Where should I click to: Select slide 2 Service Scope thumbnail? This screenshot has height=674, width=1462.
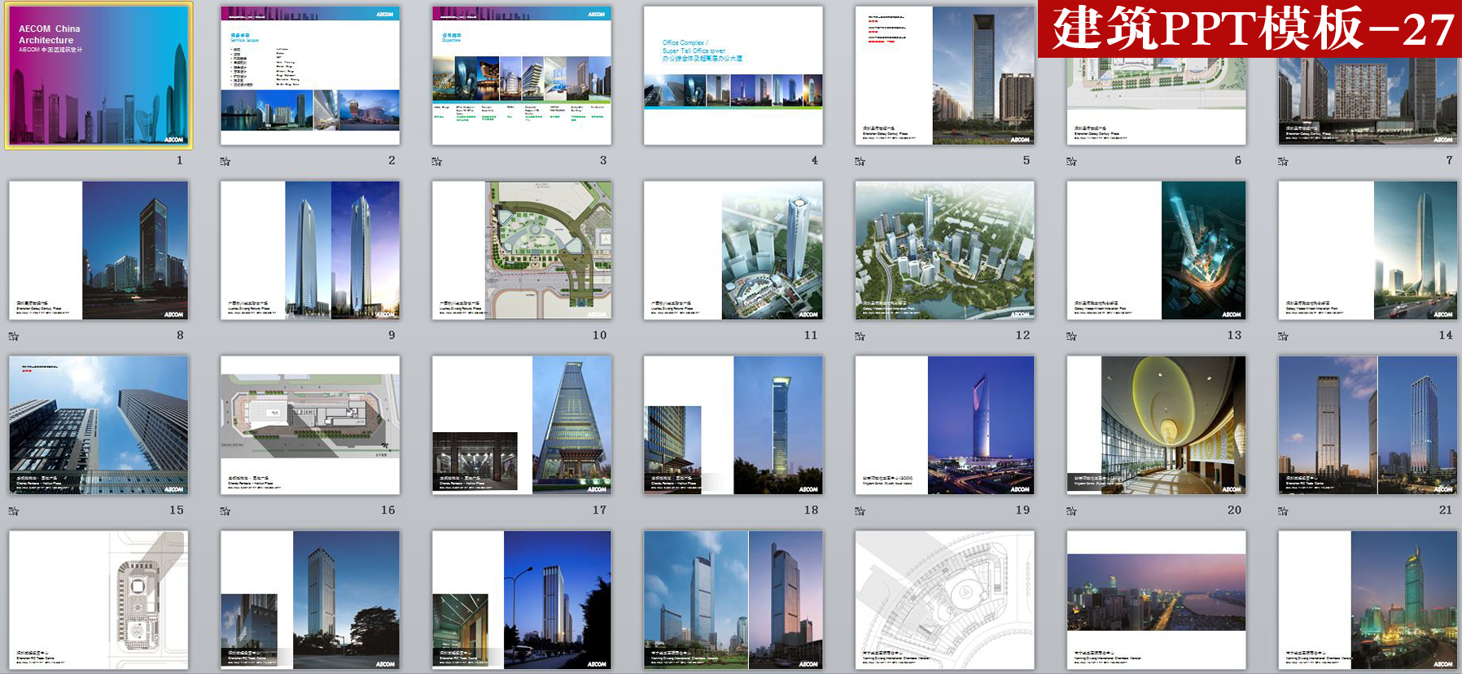(x=310, y=76)
